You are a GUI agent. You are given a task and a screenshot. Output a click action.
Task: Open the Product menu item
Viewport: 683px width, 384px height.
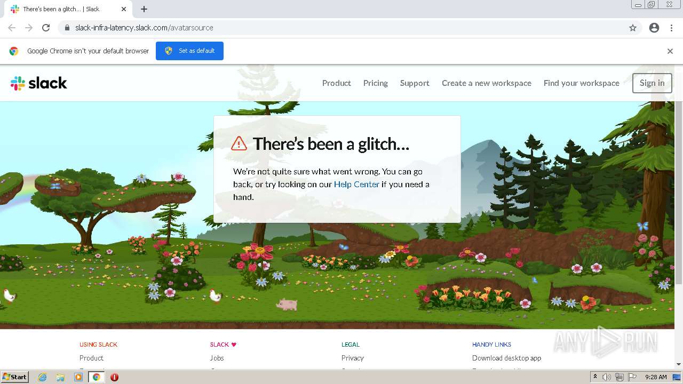(x=336, y=83)
